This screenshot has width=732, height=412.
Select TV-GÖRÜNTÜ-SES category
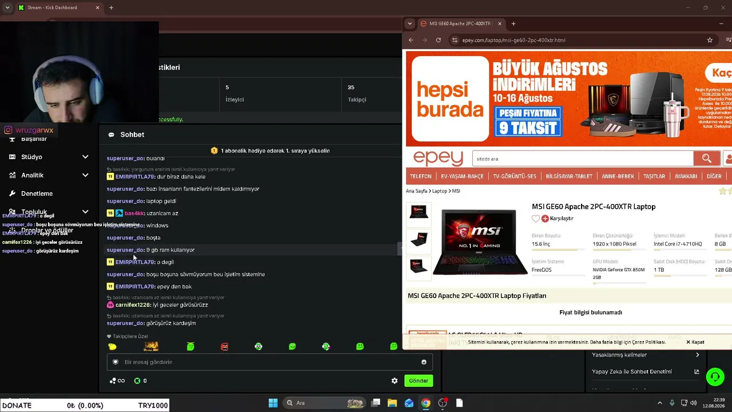515,176
